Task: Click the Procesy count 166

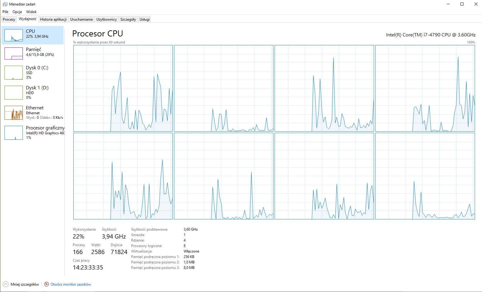Action: 78,252
